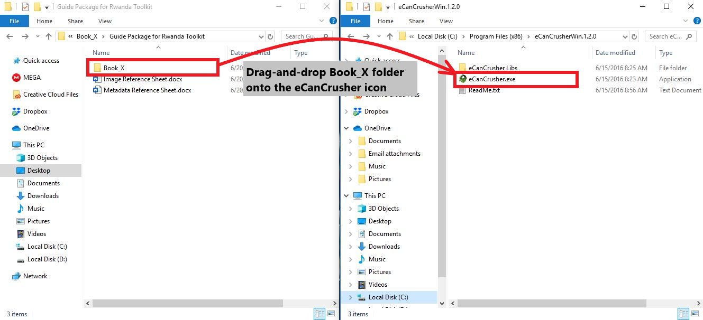Open recent locations dropdown in eCanCrusherWin window

click(x=378, y=36)
